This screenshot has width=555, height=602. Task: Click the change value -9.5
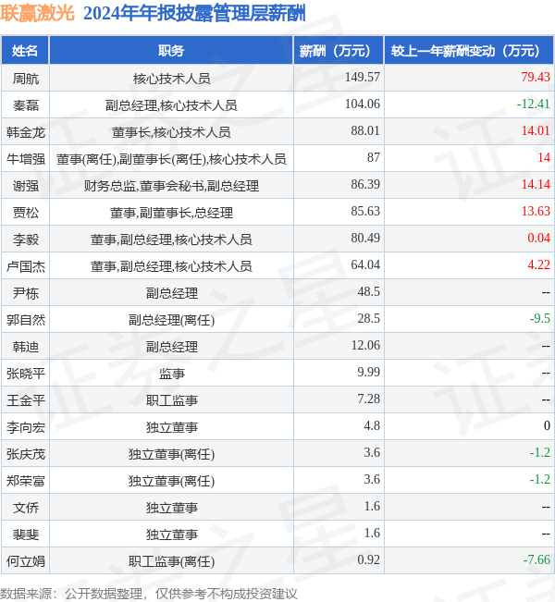tap(539, 318)
